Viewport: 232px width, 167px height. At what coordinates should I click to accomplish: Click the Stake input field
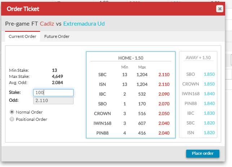pos(53,93)
